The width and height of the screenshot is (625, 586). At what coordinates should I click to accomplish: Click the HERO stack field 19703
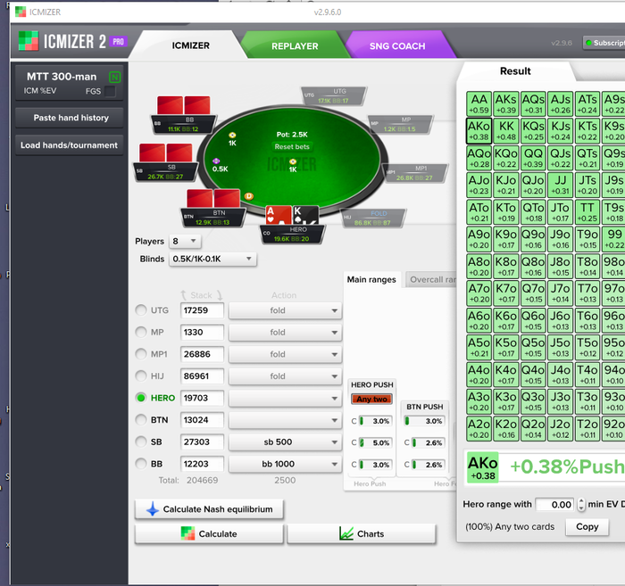pyautogui.click(x=202, y=398)
